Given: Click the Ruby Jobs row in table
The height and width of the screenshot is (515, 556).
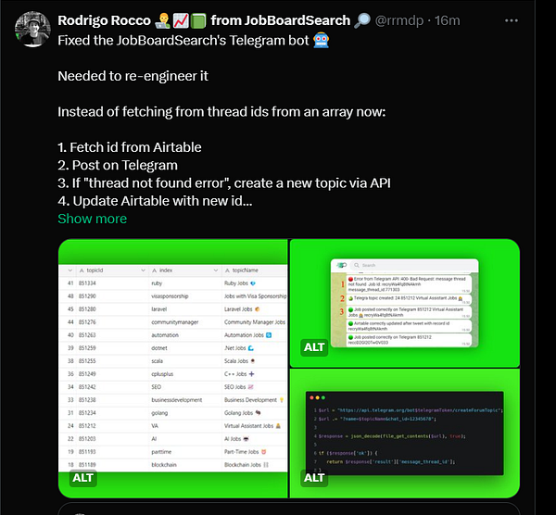Looking at the screenshot, I should [x=173, y=283].
